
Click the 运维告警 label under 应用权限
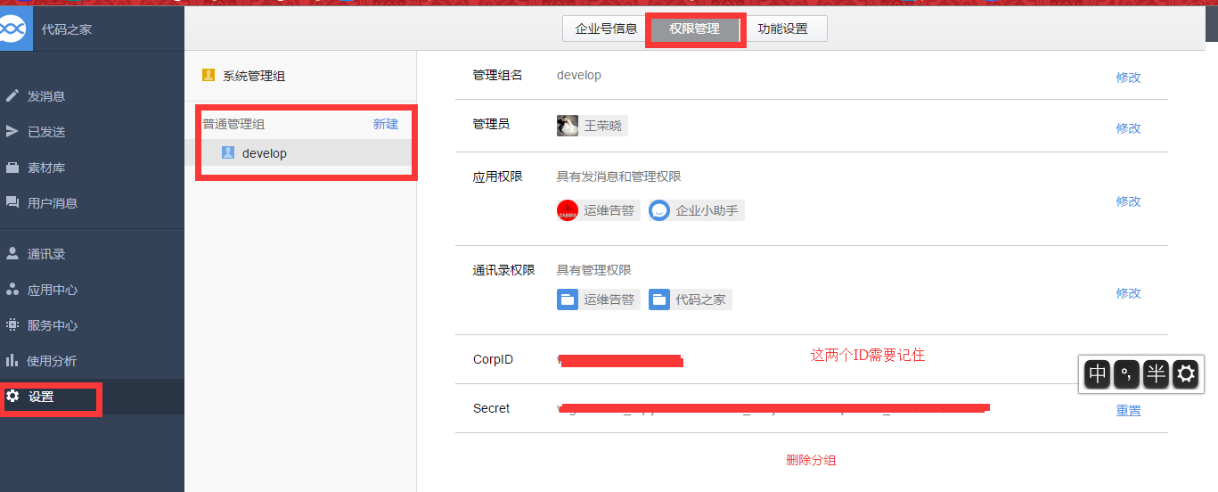click(x=609, y=211)
